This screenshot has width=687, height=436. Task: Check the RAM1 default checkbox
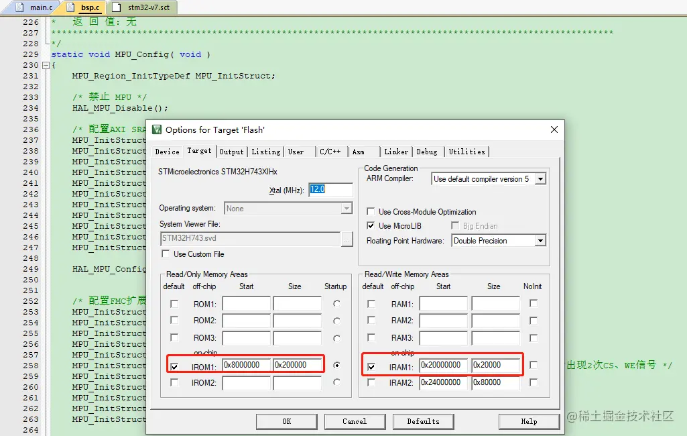click(371, 304)
